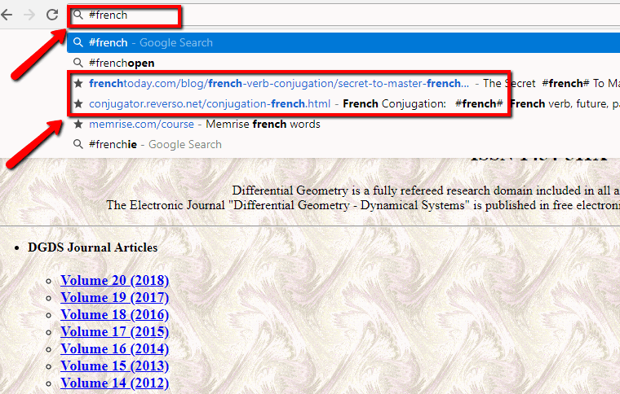620x394 pixels.
Task: Select the '#french - Google Search' suggestion
Action: pos(343,42)
